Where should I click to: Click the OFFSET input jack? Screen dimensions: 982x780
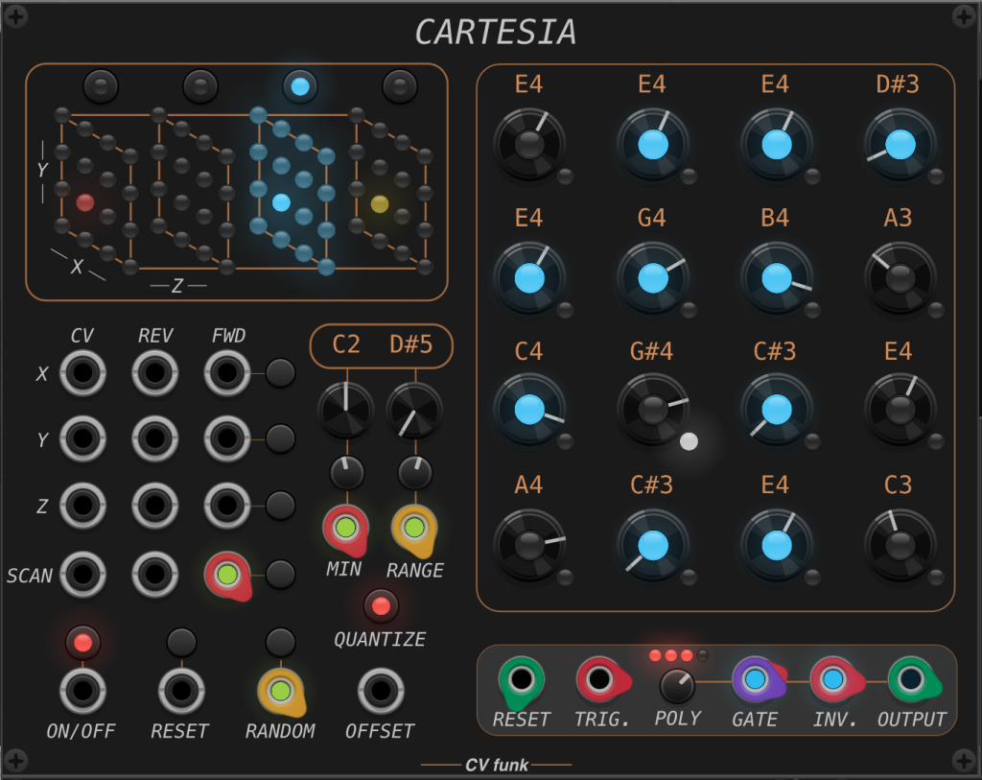click(381, 691)
